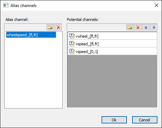Confirm the dialog with the Ok button
The height and width of the screenshot is (128, 162).
pyautogui.click(x=114, y=120)
